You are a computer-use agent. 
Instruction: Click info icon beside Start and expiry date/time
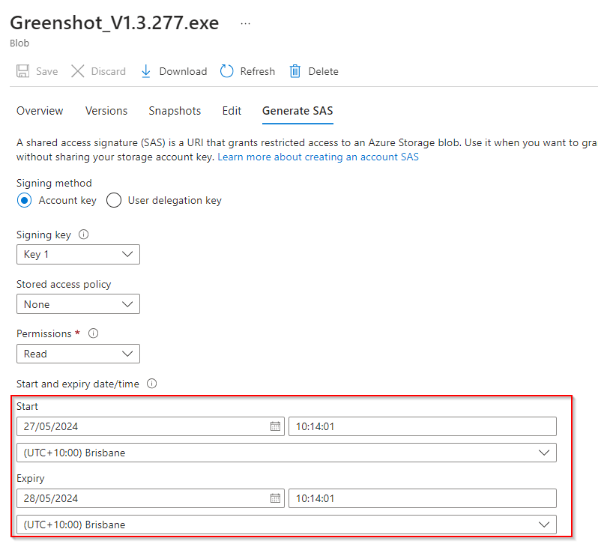[x=151, y=384]
